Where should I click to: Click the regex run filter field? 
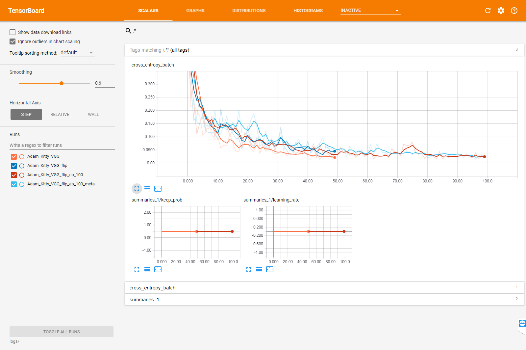62,145
